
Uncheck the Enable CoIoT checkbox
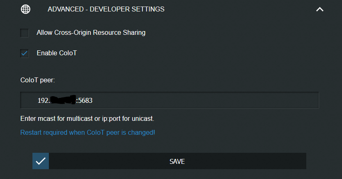pyautogui.click(x=25, y=53)
